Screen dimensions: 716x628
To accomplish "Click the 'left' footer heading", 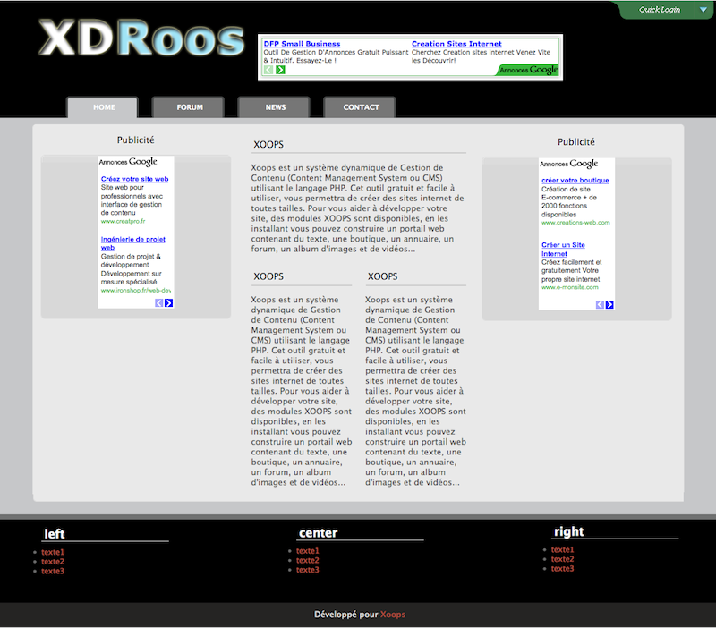I will (55, 534).
